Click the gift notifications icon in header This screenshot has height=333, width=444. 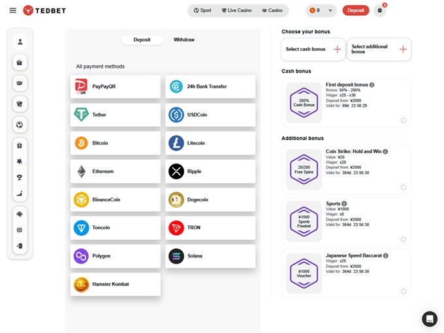coord(380,10)
